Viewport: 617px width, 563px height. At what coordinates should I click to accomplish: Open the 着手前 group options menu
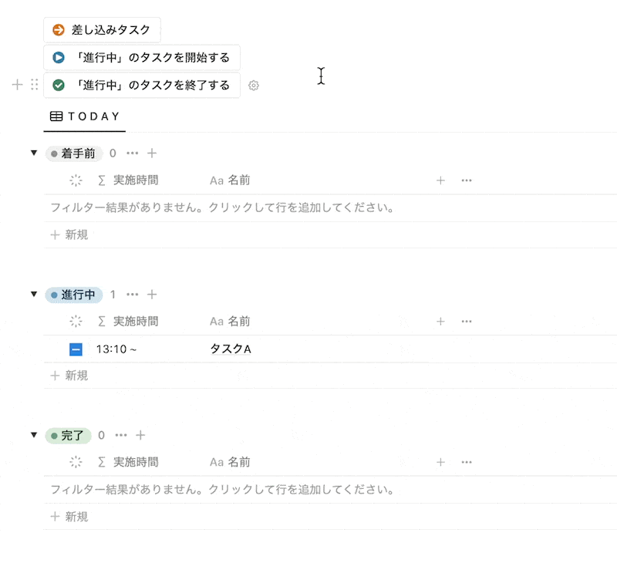(132, 153)
